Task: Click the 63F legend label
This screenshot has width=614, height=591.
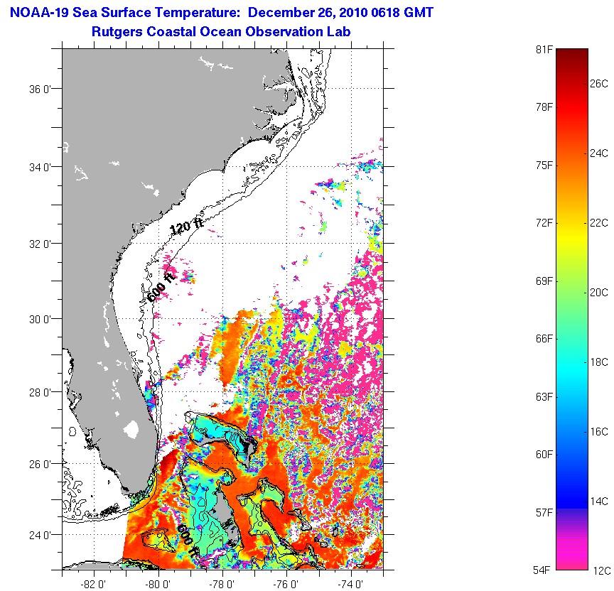Action: tap(544, 397)
